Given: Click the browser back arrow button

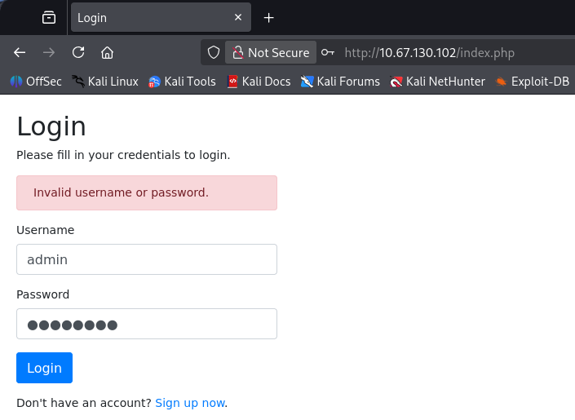Looking at the screenshot, I should pyautogui.click(x=20, y=52).
